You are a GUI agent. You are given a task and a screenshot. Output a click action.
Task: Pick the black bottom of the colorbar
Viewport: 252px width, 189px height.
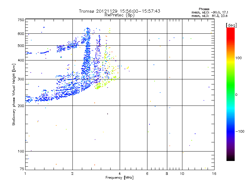point(231,158)
